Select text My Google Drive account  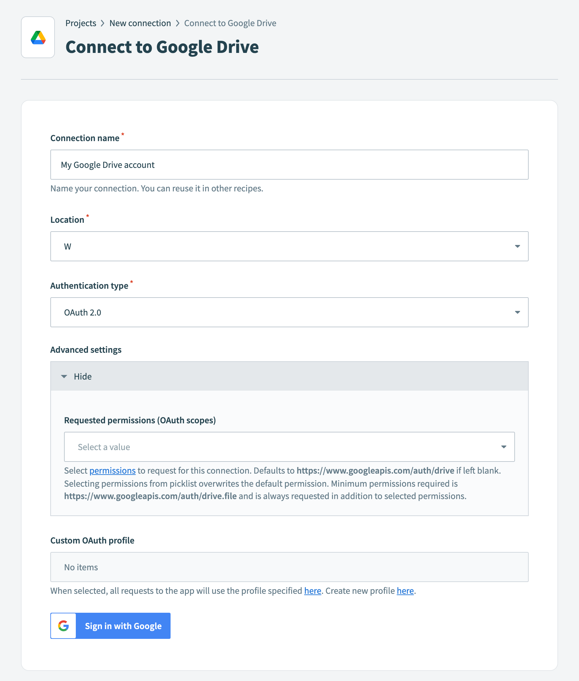pos(108,164)
